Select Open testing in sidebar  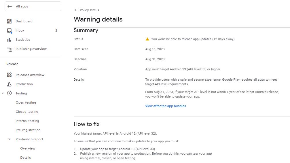click(26, 102)
